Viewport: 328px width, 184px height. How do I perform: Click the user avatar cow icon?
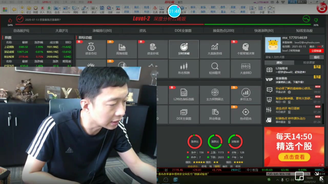coord(273,44)
